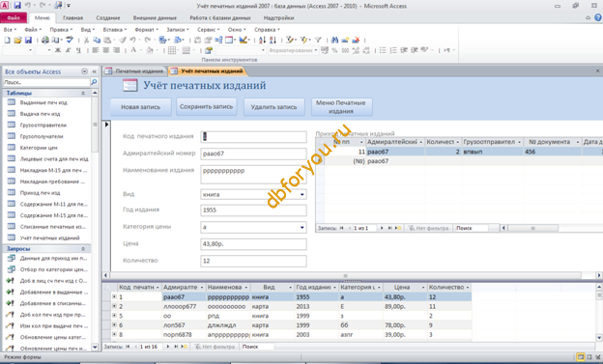Image resolution: width=603 pixels, height=364 pixels.
Task: Click the New record icon beside binoculars
Action: [345, 40]
